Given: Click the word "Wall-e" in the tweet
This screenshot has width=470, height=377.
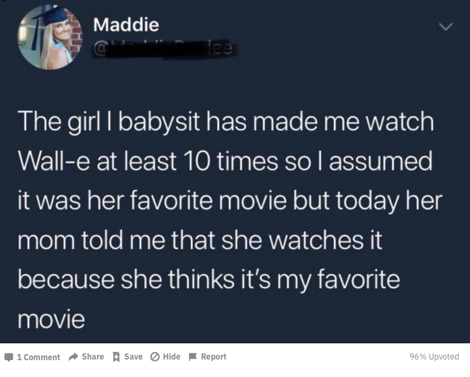Looking at the screenshot, I should [54, 162].
